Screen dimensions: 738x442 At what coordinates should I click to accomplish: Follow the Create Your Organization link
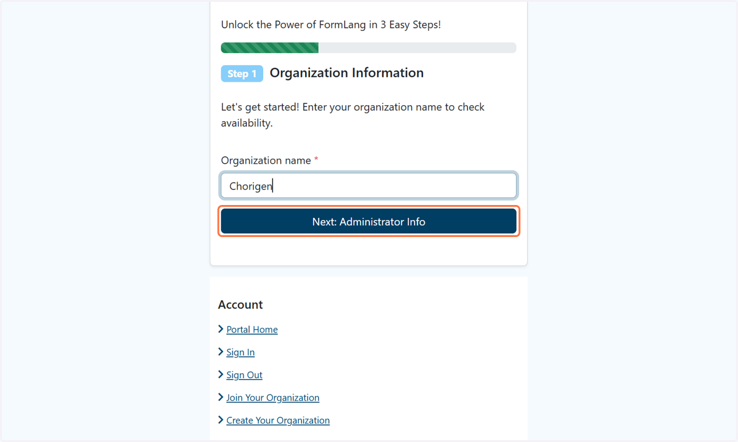[x=278, y=420]
